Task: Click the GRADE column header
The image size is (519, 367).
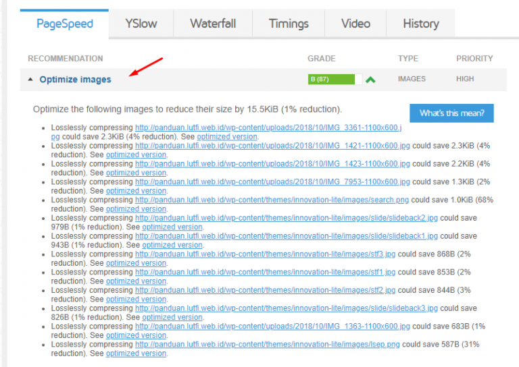Action: point(322,59)
